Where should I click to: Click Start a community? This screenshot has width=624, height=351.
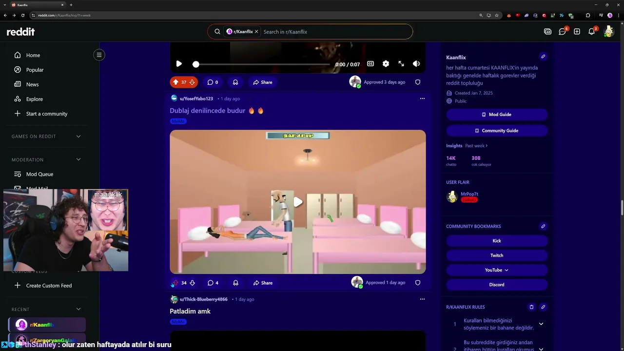click(x=46, y=114)
